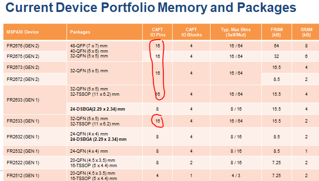The image size is (319, 181).
Task: Select FRAM value '16.5' for FR2673
Action: (276, 68)
